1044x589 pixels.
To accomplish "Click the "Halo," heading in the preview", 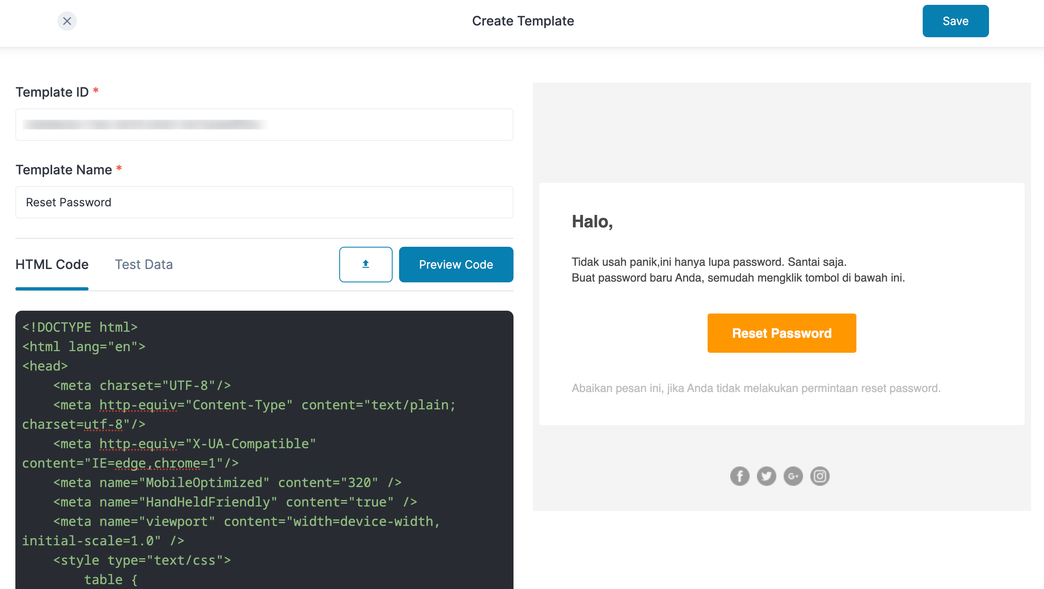I will point(592,222).
